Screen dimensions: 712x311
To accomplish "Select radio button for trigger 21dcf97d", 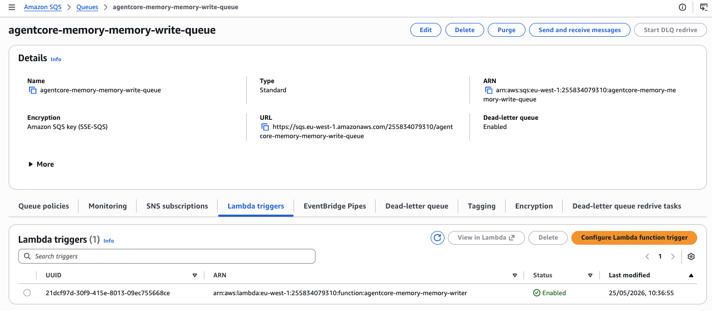I will [x=27, y=293].
